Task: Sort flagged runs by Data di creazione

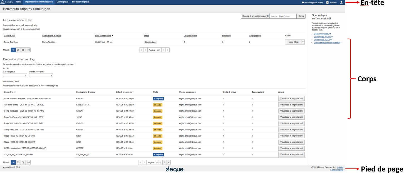Action: (x=124, y=92)
